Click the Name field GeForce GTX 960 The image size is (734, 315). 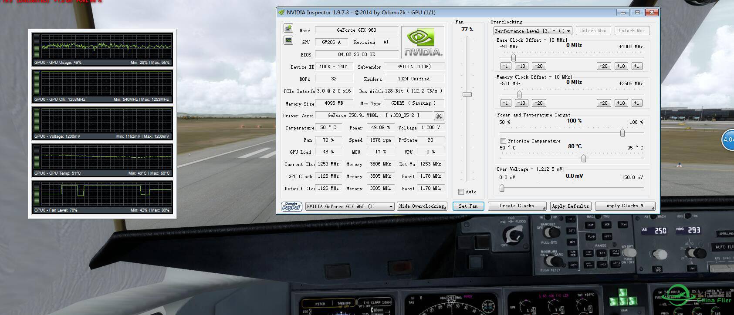point(356,30)
